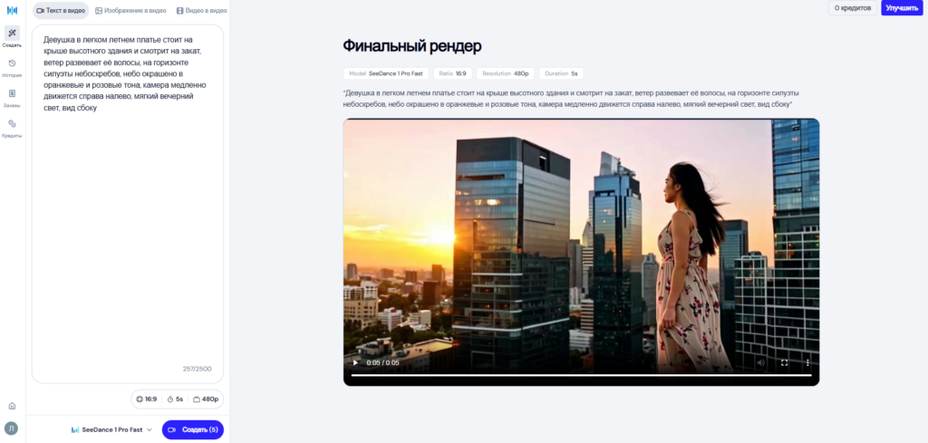Switch to the Текст в видео tab
Image resolution: width=928 pixels, height=443 pixels.
pyautogui.click(x=61, y=11)
